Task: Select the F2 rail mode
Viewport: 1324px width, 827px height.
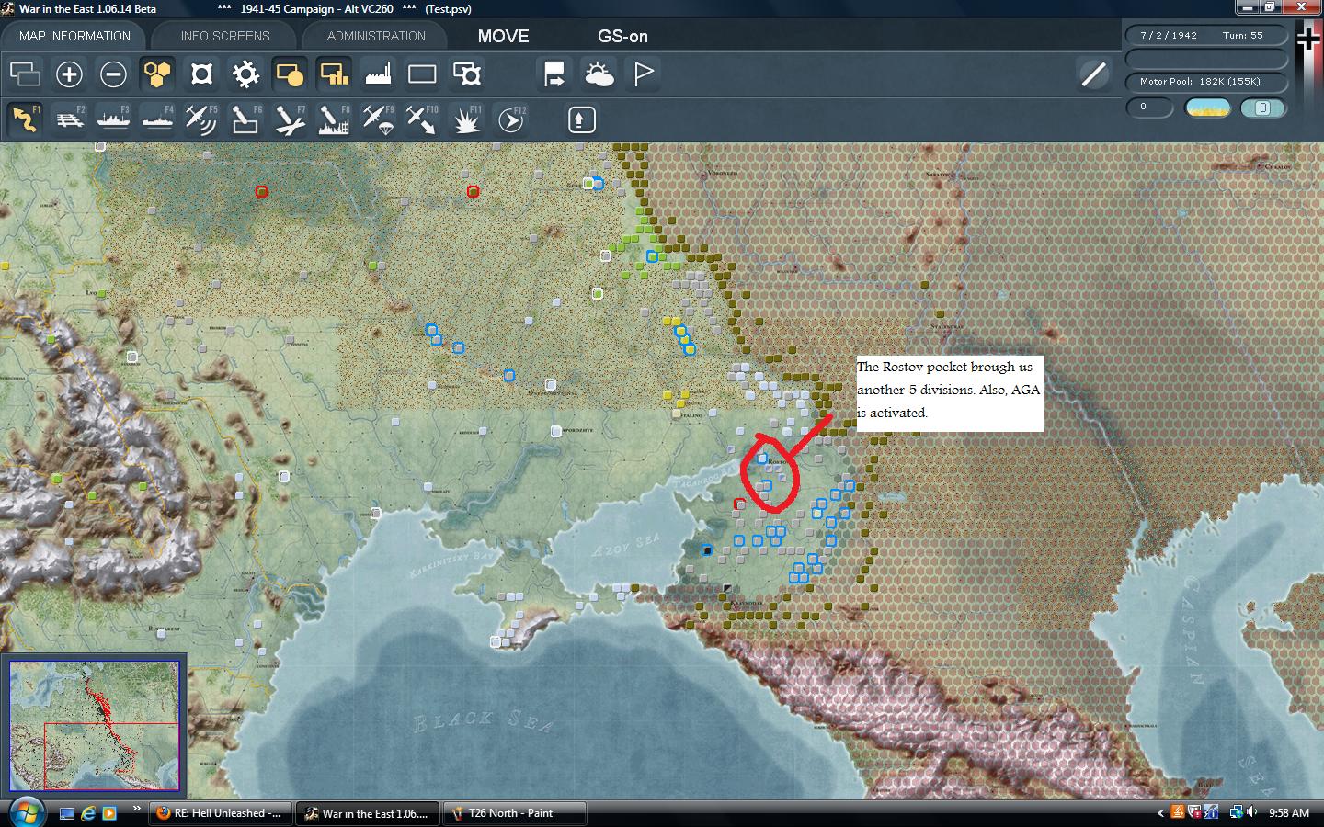Action: 69,119
